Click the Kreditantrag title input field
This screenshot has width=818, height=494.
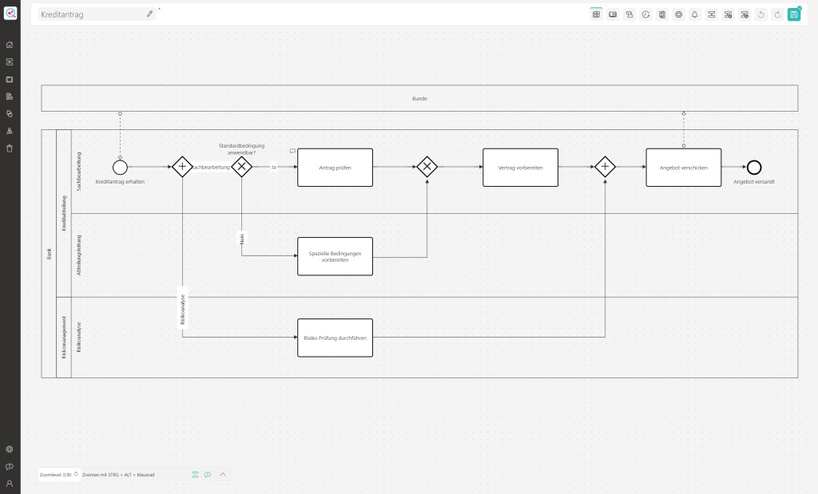[88, 14]
